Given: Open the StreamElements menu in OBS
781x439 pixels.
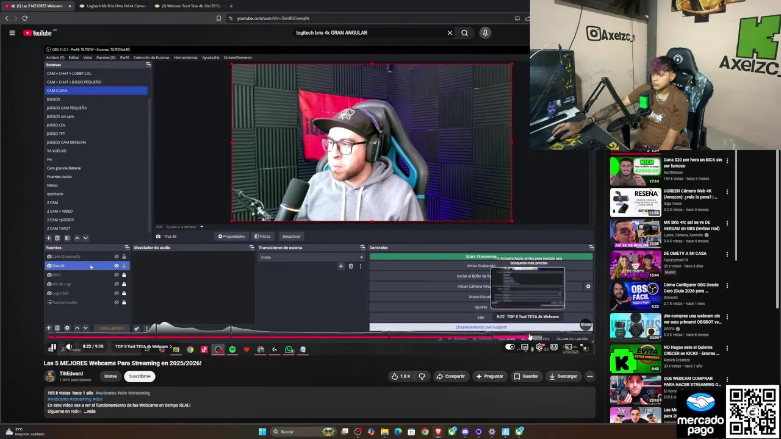Looking at the screenshot, I should click(x=237, y=57).
